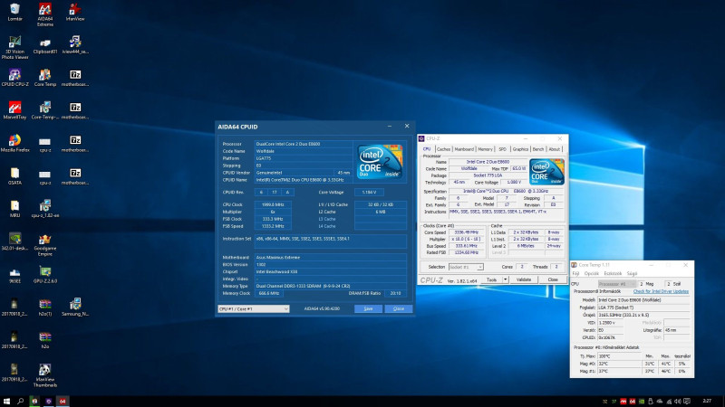The image size is (725, 407).
Task: Click taskbar volume speaker icon
Action: [x=678, y=402]
